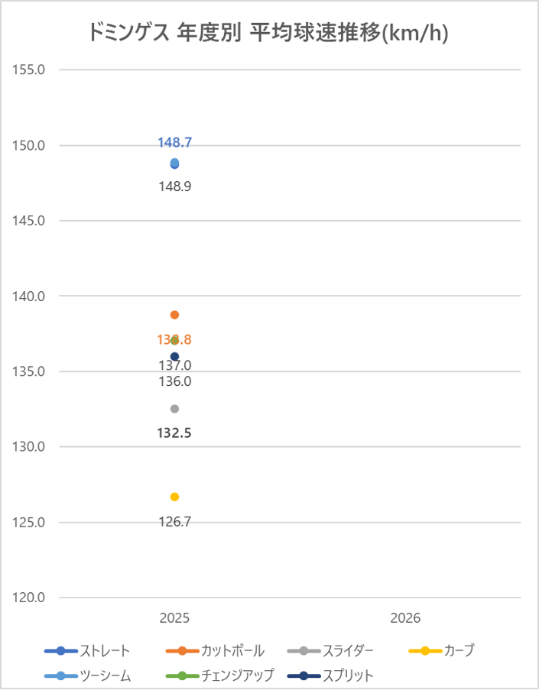Click the light blue ツーシーム data point
The image size is (539, 690).
[x=174, y=163]
